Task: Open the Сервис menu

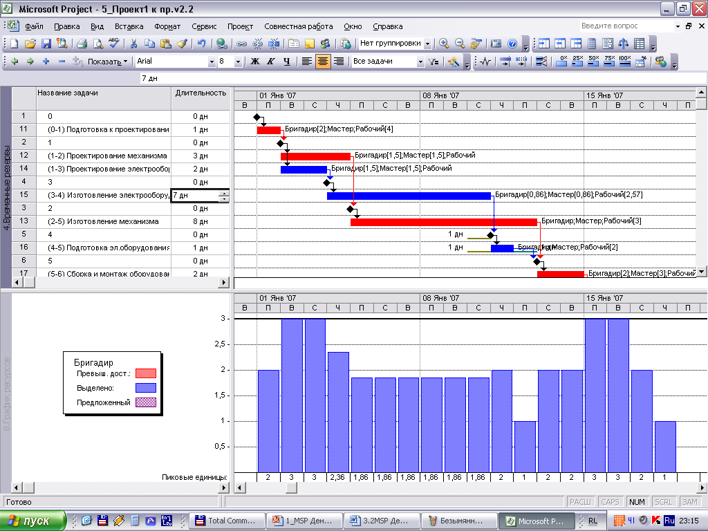Action: click(x=204, y=26)
